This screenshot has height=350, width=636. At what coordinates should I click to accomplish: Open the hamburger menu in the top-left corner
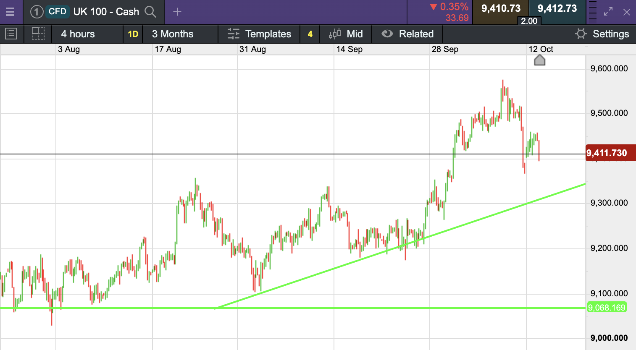click(10, 12)
